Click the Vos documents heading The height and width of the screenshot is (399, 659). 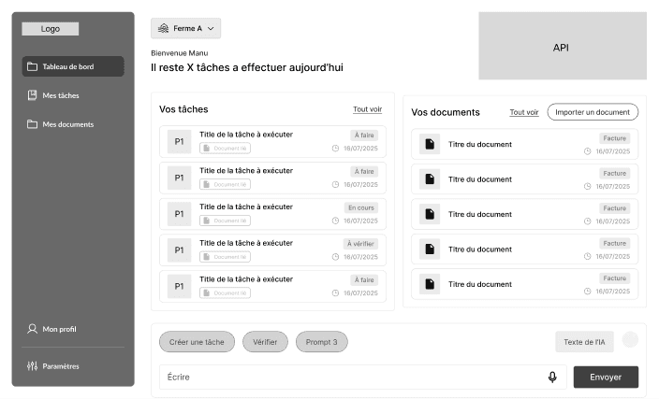pos(446,112)
